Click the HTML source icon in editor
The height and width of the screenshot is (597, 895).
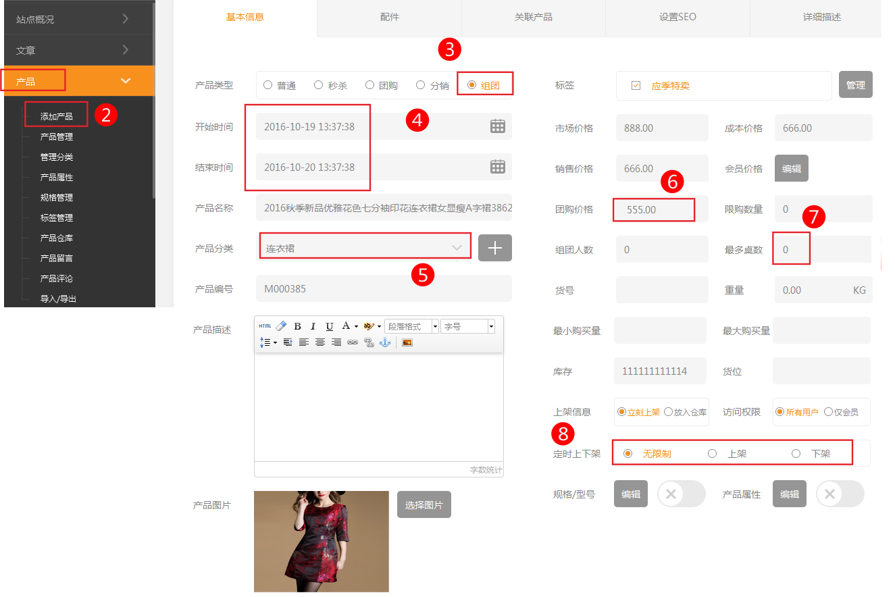(x=265, y=326)
